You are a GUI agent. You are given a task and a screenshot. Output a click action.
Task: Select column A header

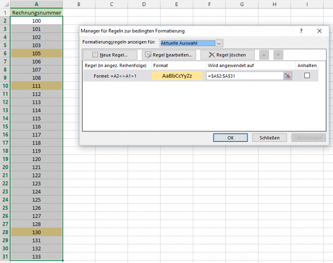coord(36,4)
